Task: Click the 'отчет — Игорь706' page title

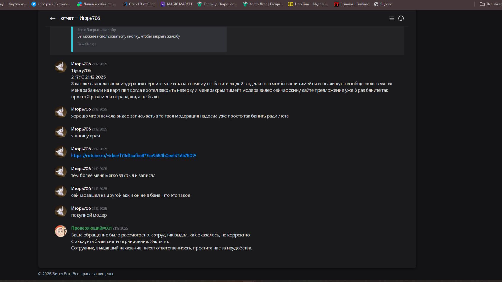Action: point(81,18)
